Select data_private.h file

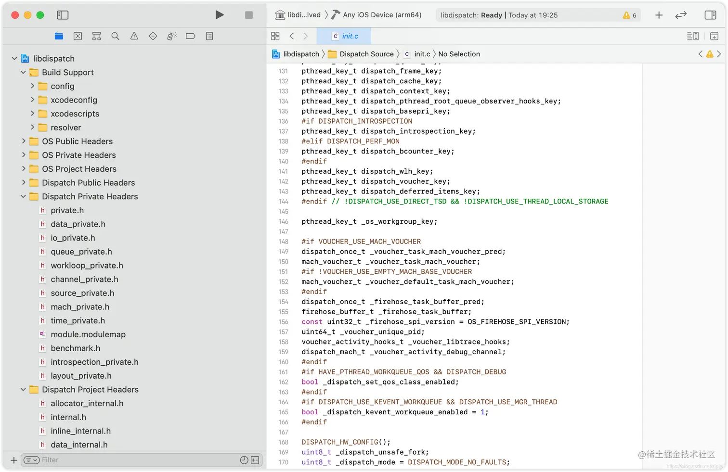pyautogui.click(x=78, y=224)
